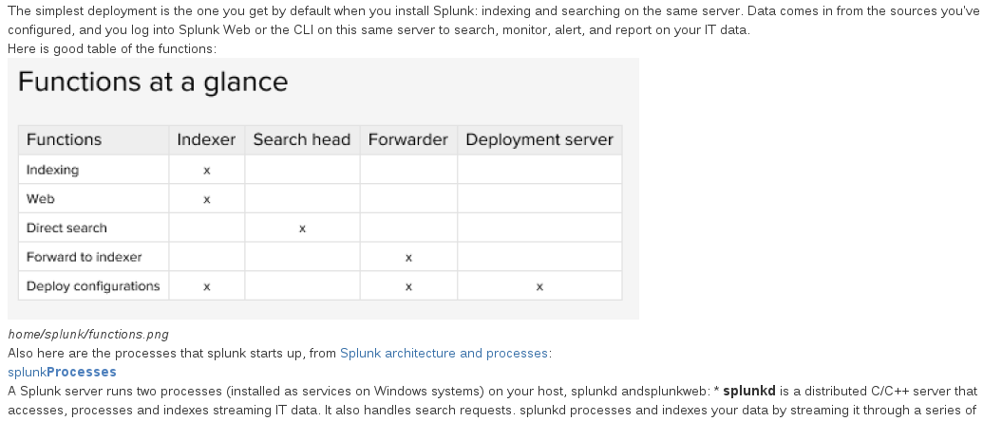Click the x in Direct search row

302,229
